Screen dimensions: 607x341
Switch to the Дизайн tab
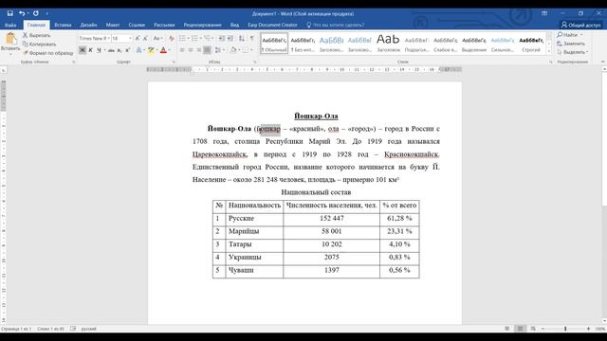(x=88, y=25)
